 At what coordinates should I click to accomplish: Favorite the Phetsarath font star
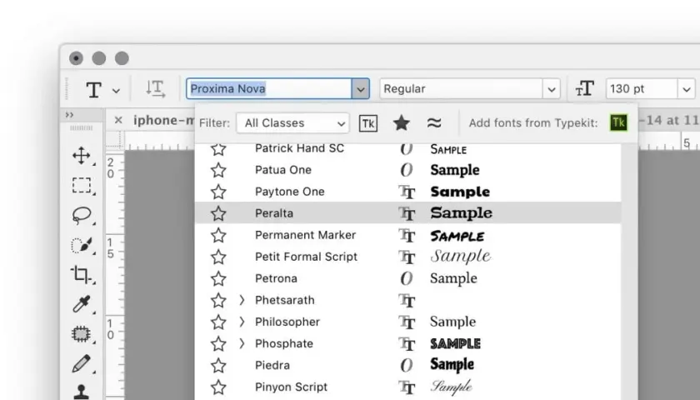(x=218, y=301)
